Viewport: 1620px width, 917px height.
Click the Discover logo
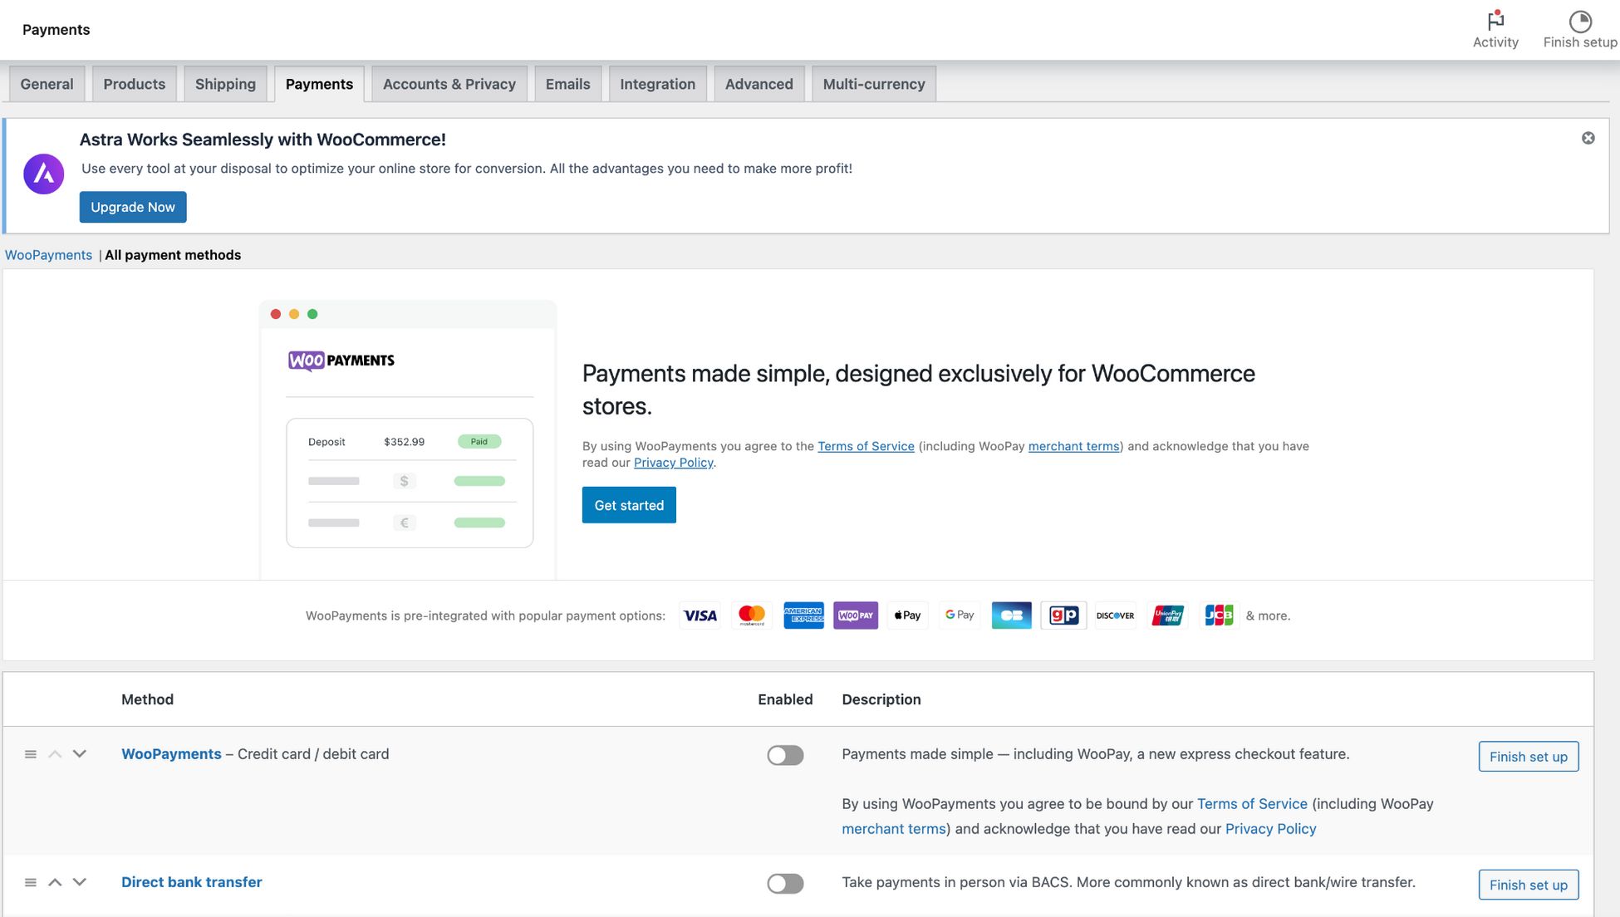point(1115,615)
